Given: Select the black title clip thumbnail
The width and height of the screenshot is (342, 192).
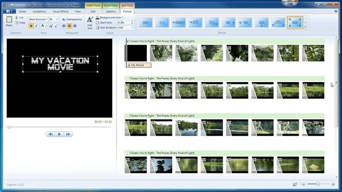Looking at the screenshot, I should pos(137,53).
